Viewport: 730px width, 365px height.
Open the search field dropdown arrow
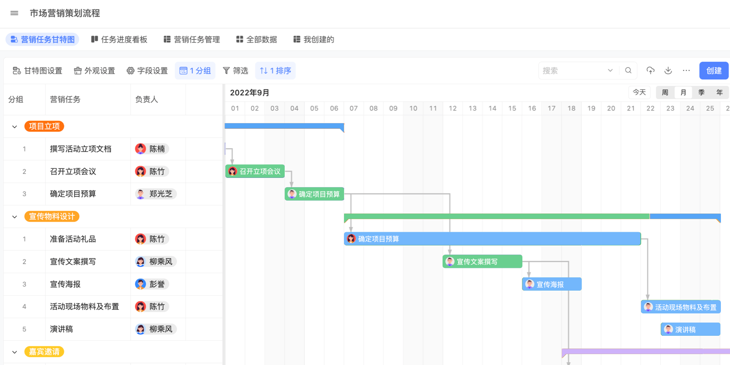point(610,71)
